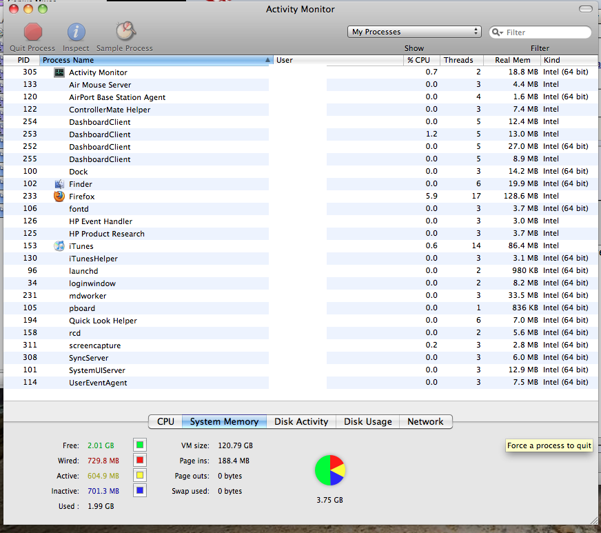Select the Activity Monitor process icon

(x=59, y=72)
